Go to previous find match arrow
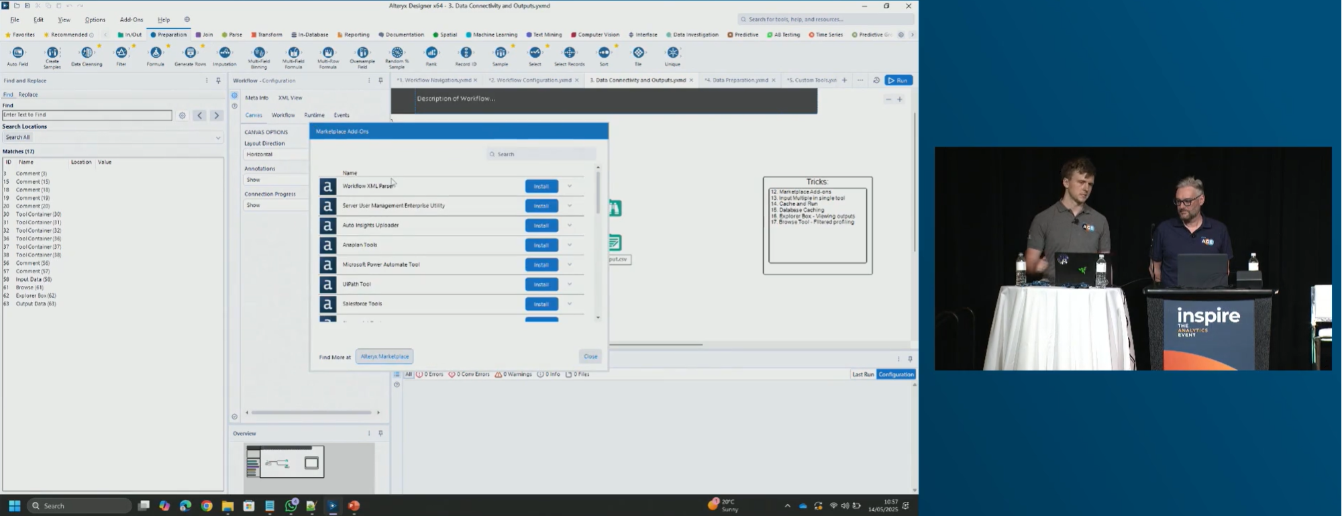 tap(199, 115)
